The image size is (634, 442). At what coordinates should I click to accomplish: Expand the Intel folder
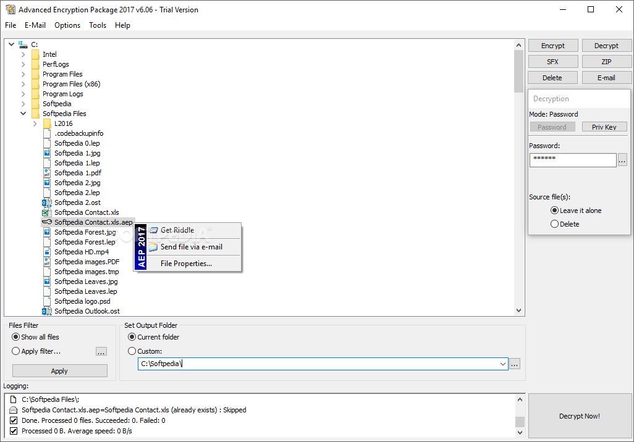(23, 54)
